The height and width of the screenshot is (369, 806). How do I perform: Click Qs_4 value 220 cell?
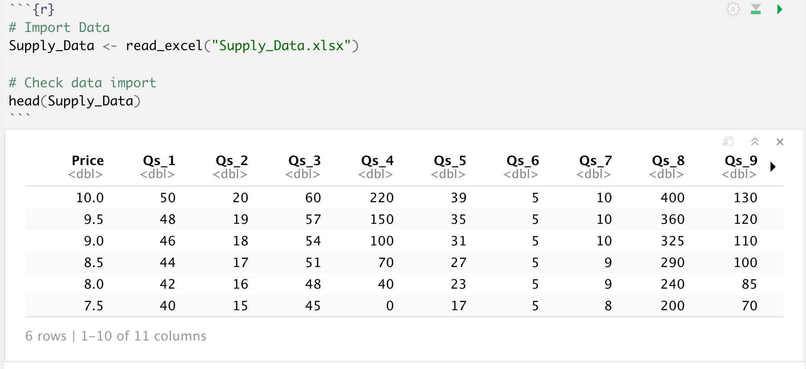pos(381,198)
